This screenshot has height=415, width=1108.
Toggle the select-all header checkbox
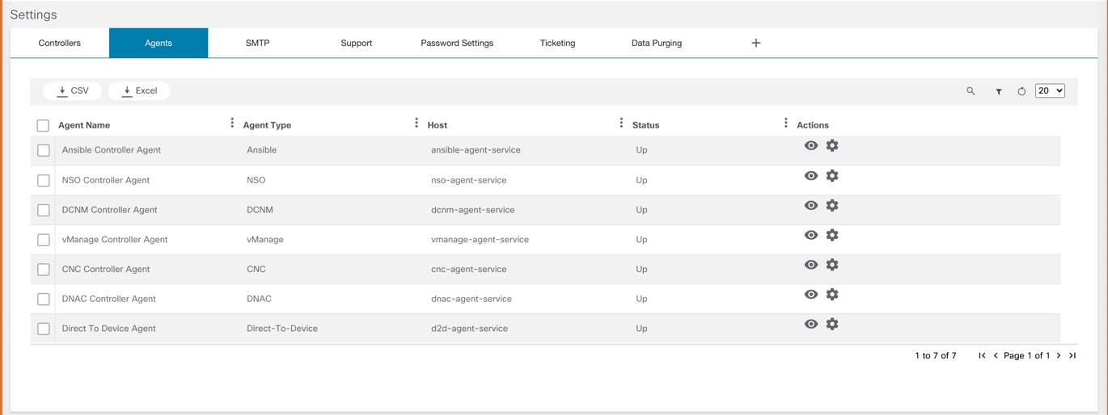(43, 125)
